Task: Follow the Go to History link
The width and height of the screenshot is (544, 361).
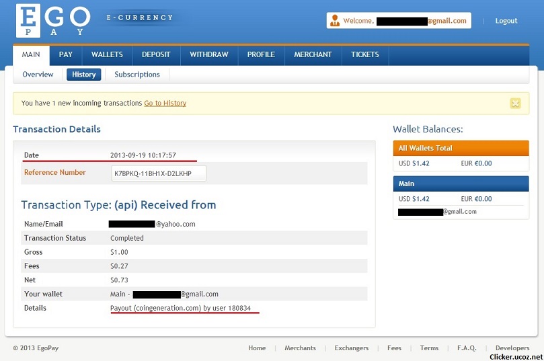Action: point(165,103)
